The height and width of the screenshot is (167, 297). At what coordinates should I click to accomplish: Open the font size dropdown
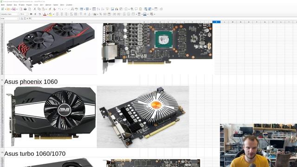pyautogui.click(x=27, y=14)
